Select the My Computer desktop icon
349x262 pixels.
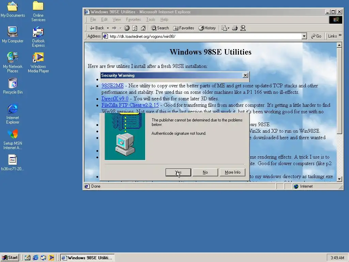(13, 34)
